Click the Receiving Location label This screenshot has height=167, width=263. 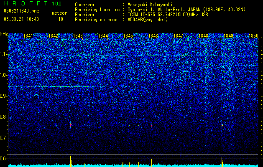pyautogui.click(x=97, y=10)
